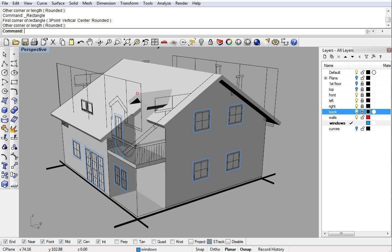Toggle Ortho in the status bar
392x252 pixels.
(x=215, y=249)
